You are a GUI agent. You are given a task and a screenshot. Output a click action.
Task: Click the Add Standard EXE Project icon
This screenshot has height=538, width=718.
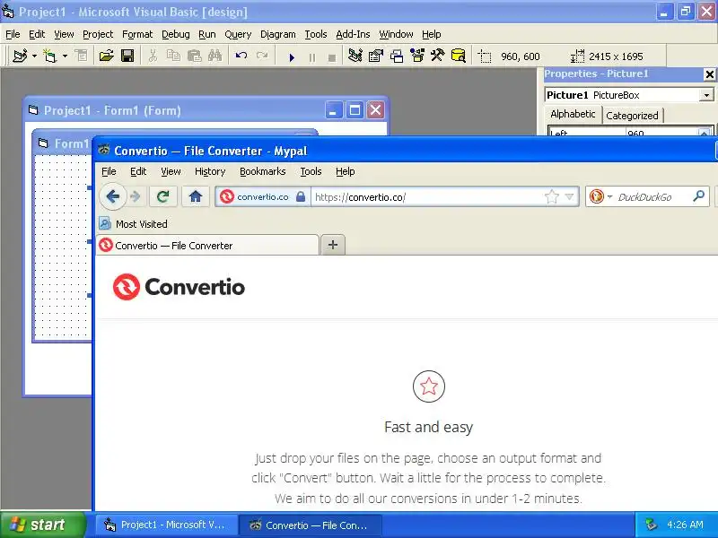(x=20, y=56)
